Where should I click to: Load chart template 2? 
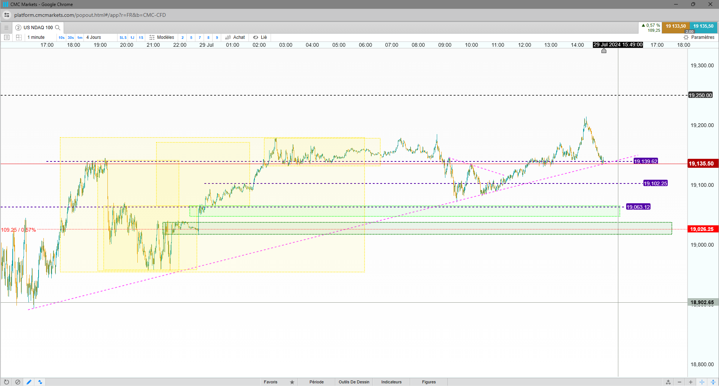183,37
